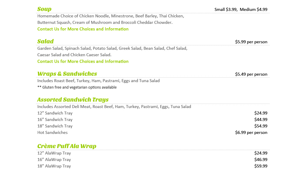Click the Salad $5.99 per person price
This screenshot has height=181, width=306.
point(251,42)
